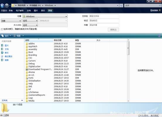The height and width of the screenshot is (117, 162).
Task: Click the 搜索 search button
Action: pos(113,30)
